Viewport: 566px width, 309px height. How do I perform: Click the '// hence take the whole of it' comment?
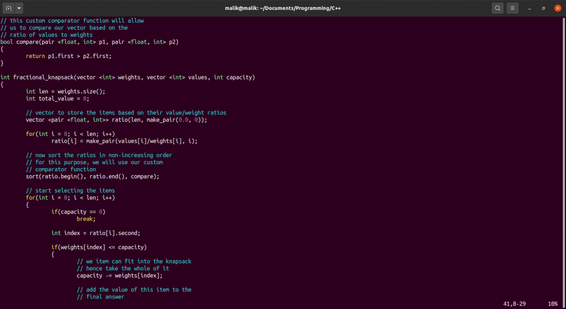(123, 268)
